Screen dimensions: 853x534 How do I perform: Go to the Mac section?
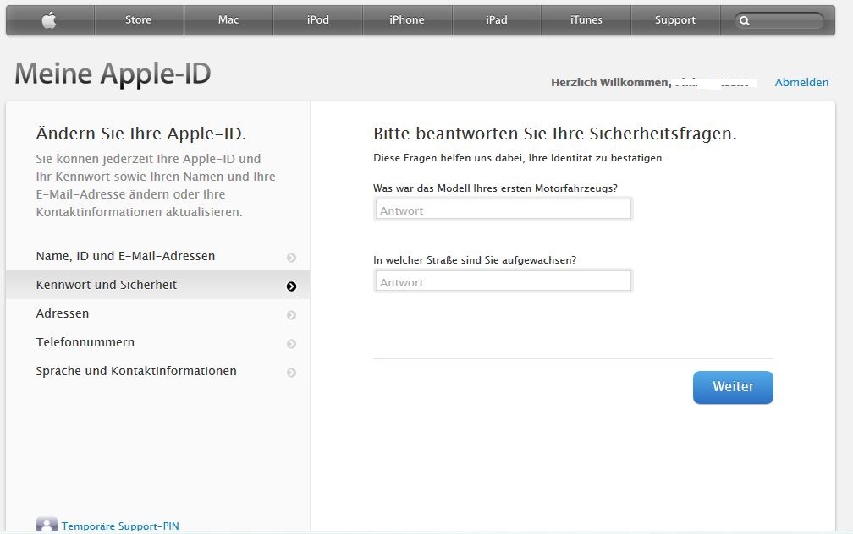tap(228, 20)
